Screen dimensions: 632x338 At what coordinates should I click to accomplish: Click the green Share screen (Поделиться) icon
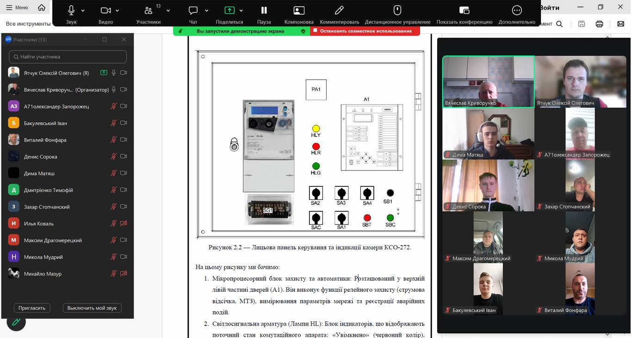pyautogui.click(x=229, y=10)
